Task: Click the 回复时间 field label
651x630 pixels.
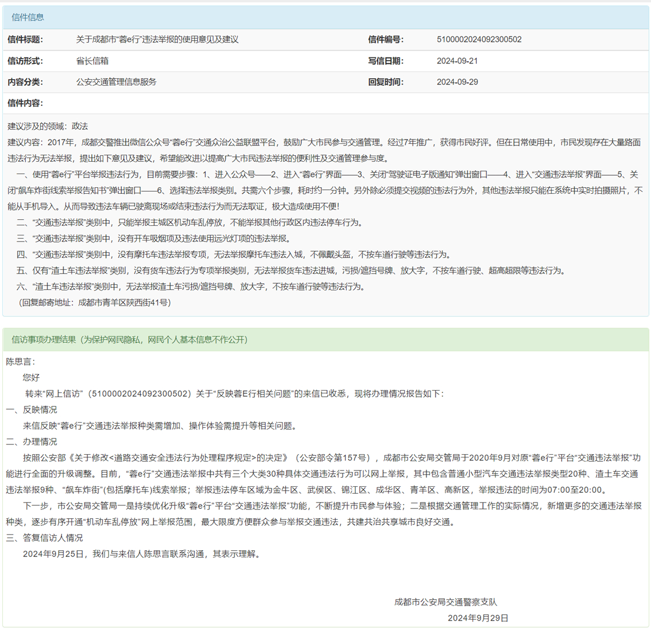Action: pos(386,82)
